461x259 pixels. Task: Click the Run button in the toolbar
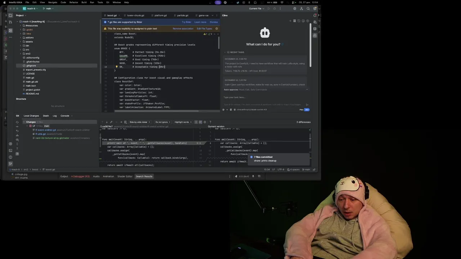point(268,9)
